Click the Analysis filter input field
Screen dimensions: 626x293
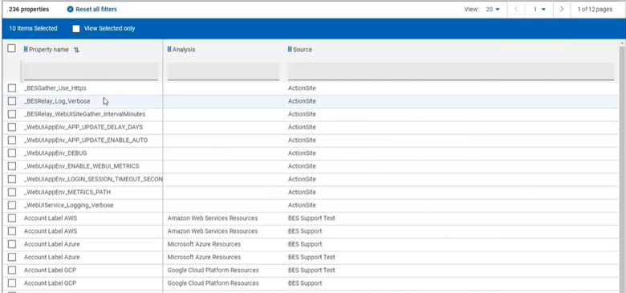[223, 72]
